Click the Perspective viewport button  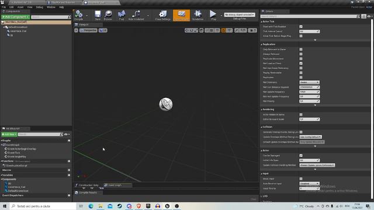tap(88, 30)
